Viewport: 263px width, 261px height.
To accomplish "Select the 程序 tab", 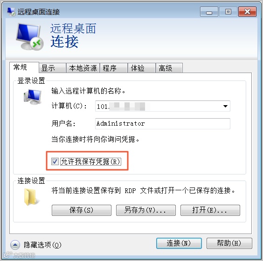I will pyautogui.click(x=114, y=68).
